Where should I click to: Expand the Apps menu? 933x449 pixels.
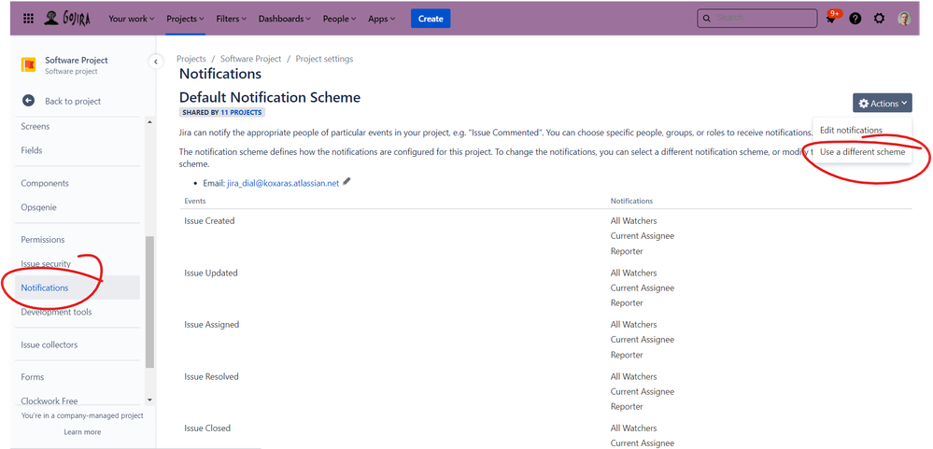click(381, 19)
